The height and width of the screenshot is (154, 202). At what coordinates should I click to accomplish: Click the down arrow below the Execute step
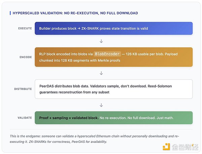[x=101, y=41]
